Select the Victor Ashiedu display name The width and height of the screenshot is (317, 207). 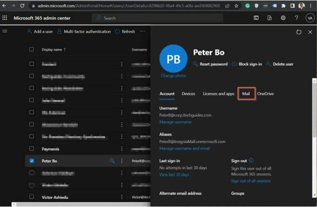click(55, 197)
